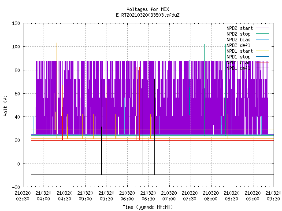
Task: Click the 'NPD2 bias' legend label
Action: (x=238, y=40)
